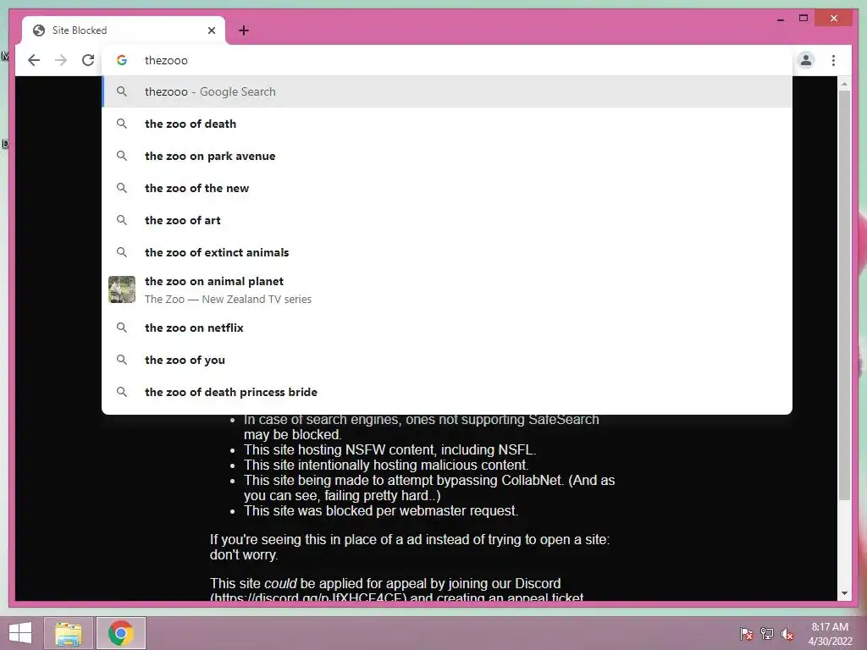Close the Chrome window

[x=834, y=19]
